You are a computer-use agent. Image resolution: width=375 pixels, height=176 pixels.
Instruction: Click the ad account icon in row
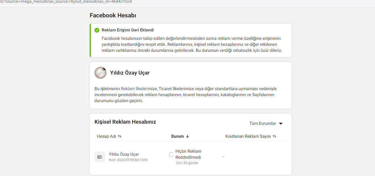(100, 157)
